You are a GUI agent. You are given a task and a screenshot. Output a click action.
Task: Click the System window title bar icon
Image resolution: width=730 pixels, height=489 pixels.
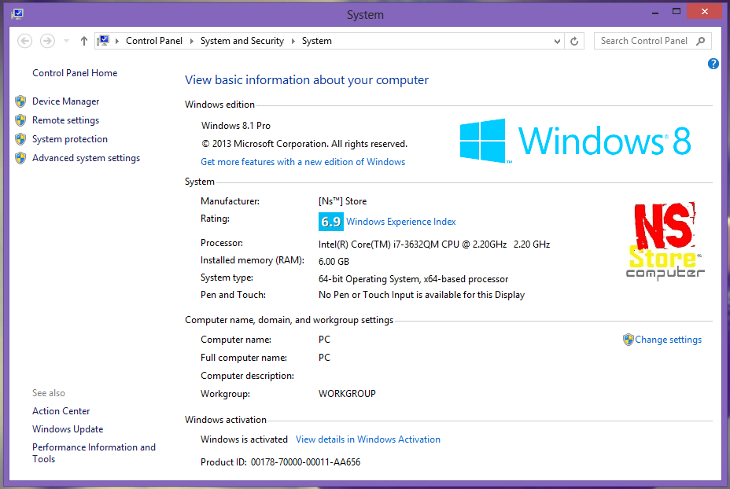[x=17, y=14]
